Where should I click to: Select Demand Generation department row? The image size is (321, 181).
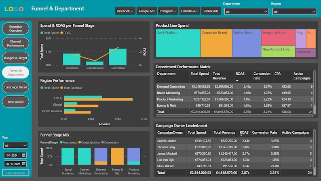coord(234,86)
